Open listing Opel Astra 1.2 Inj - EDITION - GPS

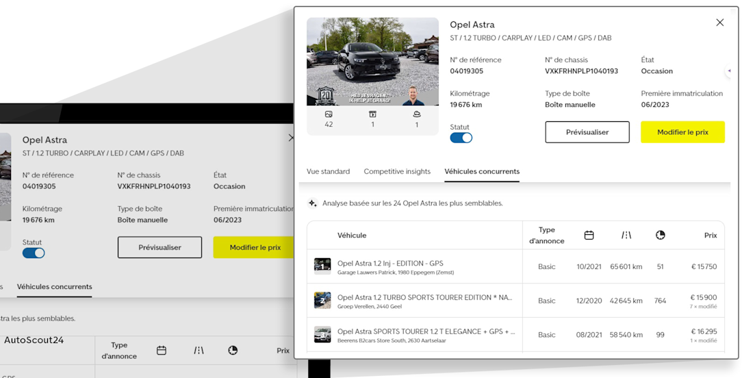390,263
